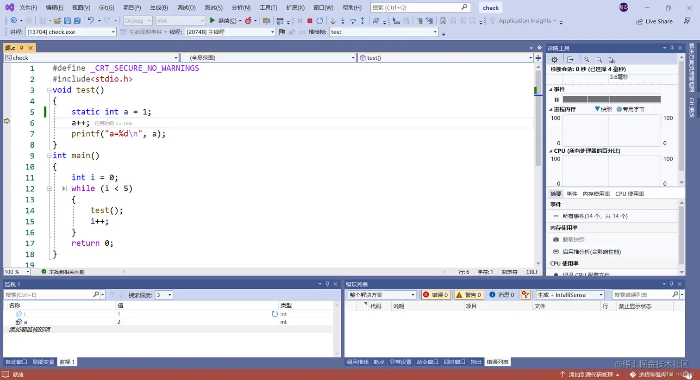Screen dimensions: 700x380
Task: Open the thread [20748] dropdown
Action: (x=230, y=32)
